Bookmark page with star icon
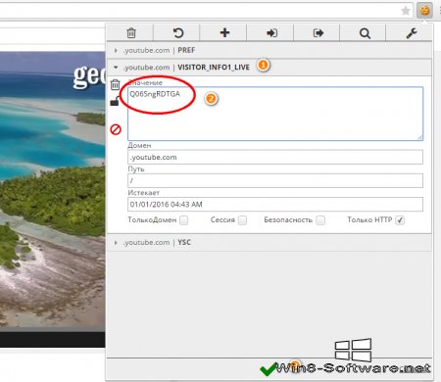Screen dimensions: 441x382 pyautogui.click(x=406, y=11)
